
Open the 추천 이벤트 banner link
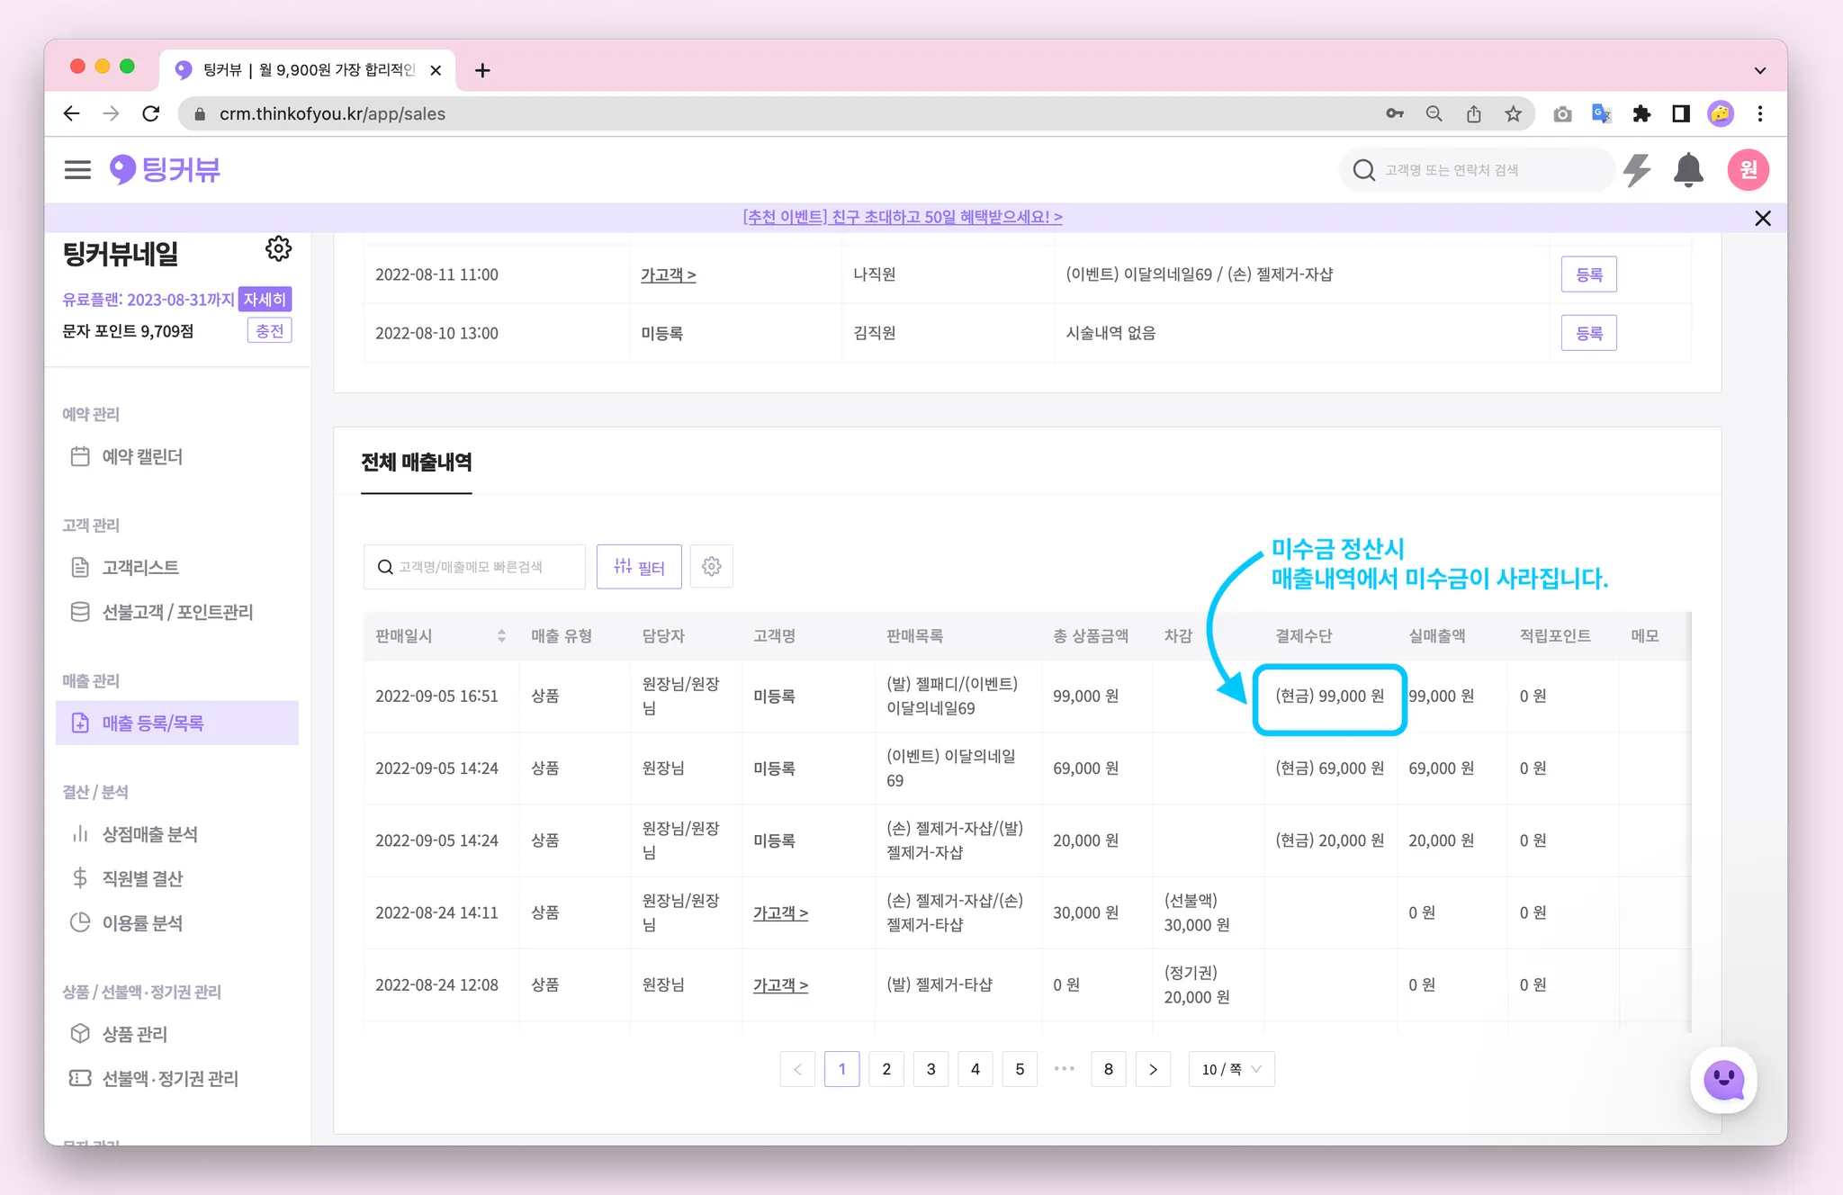pos(903,217)
